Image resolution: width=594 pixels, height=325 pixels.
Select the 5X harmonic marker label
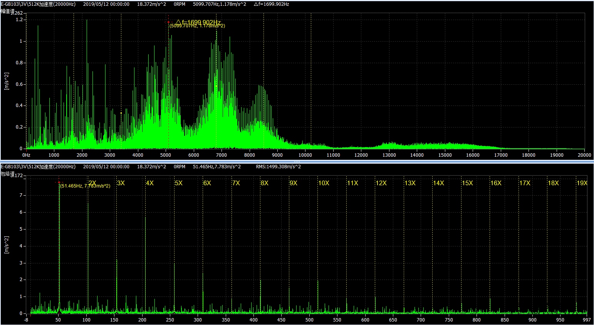[x=178, y=183]
